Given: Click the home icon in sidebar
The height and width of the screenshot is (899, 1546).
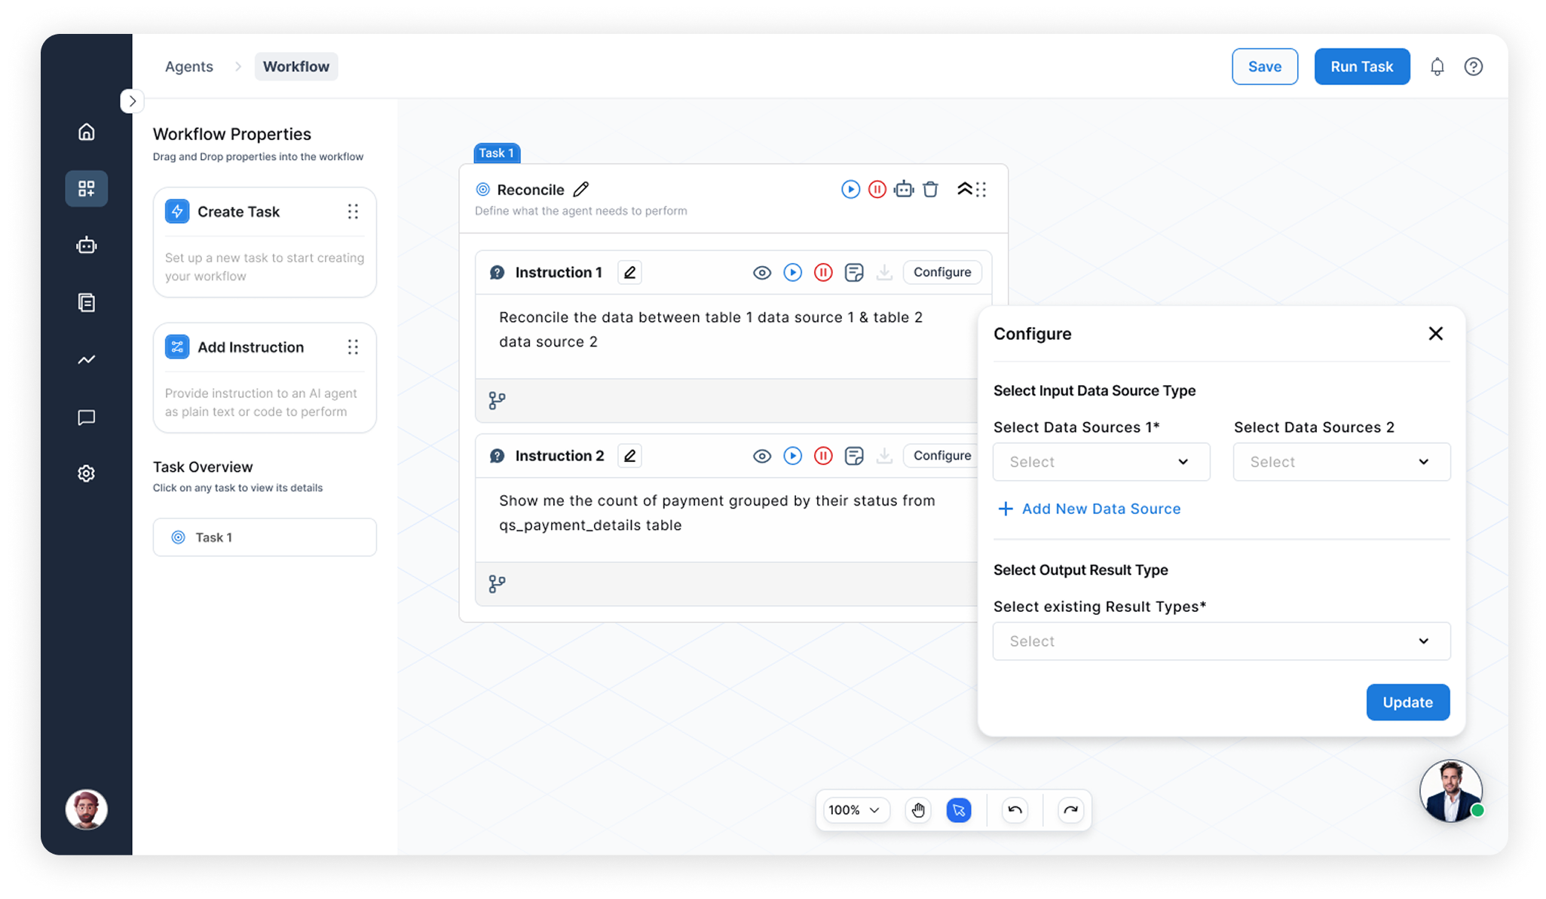Looking at the screenshot, I should [x=87, y=132].
